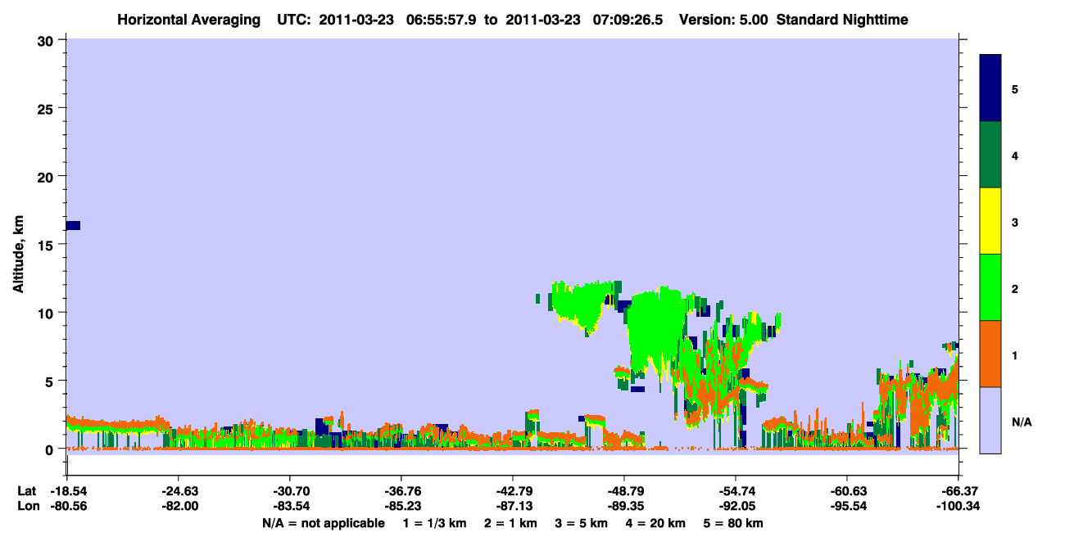Click the "Lat" row label
1065x546 pixels.
(26, 491)
